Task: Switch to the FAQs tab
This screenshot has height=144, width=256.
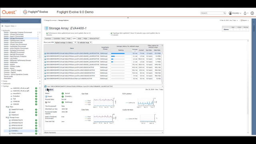Action: coord(85,39)
